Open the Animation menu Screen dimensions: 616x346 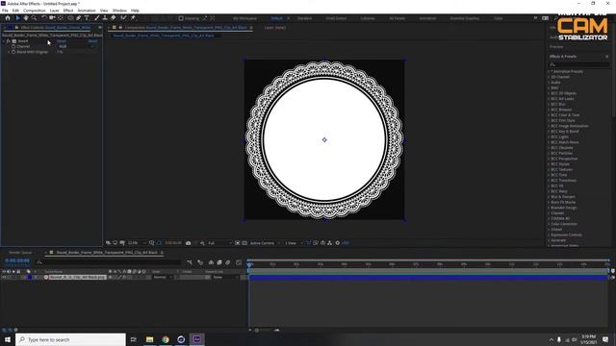click(x=87, y=11)
